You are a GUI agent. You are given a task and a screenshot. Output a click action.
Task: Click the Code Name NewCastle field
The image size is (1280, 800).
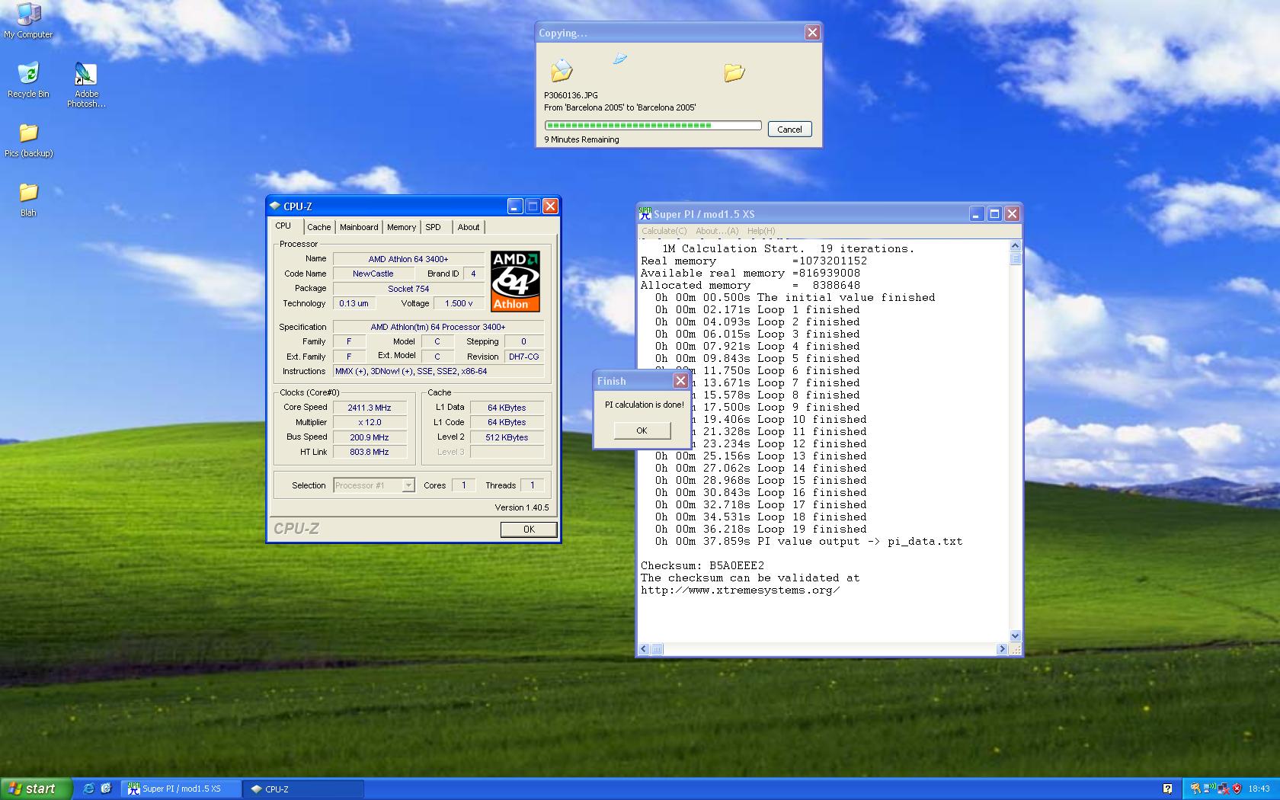point(373,274)
